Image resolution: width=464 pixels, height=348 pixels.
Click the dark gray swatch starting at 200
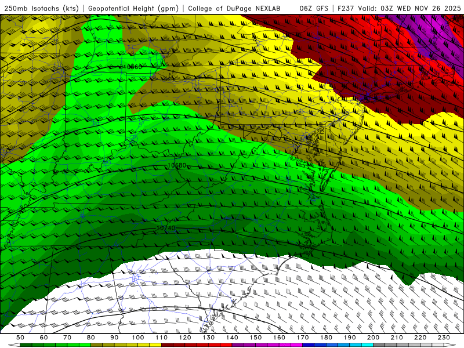[x=379, y=345]
